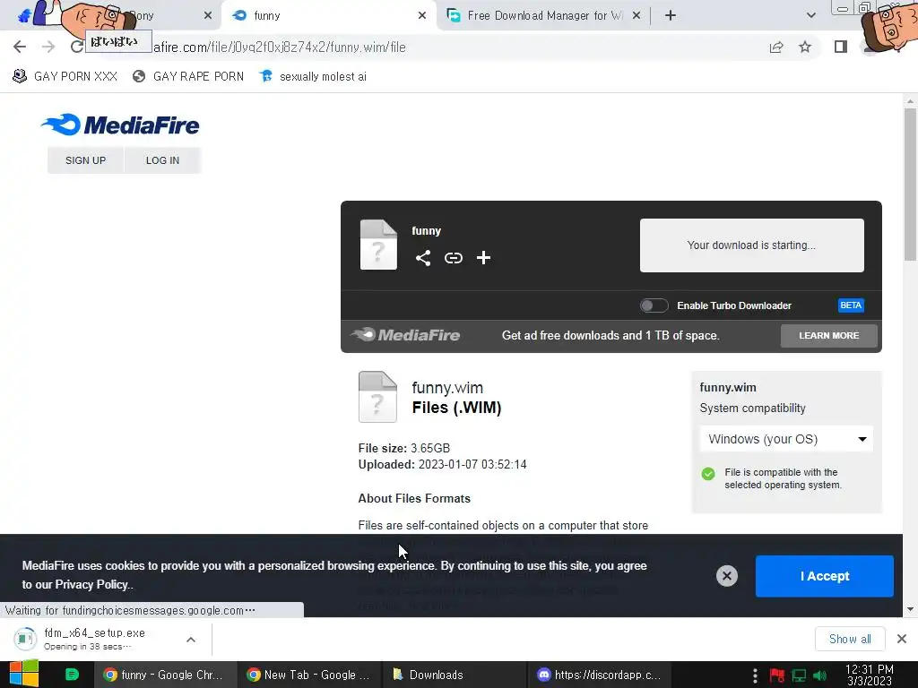Screen dimensions: 918x688
Task: Open a new tab with plus button
Action: tap(671, 15)
